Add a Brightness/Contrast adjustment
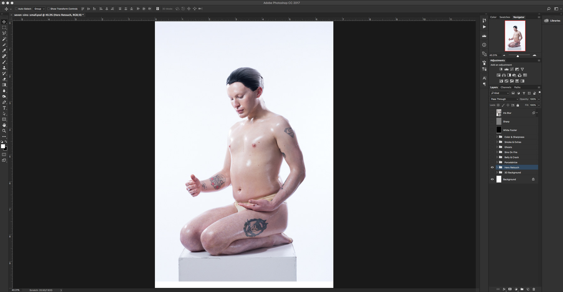 pos(501,69)
